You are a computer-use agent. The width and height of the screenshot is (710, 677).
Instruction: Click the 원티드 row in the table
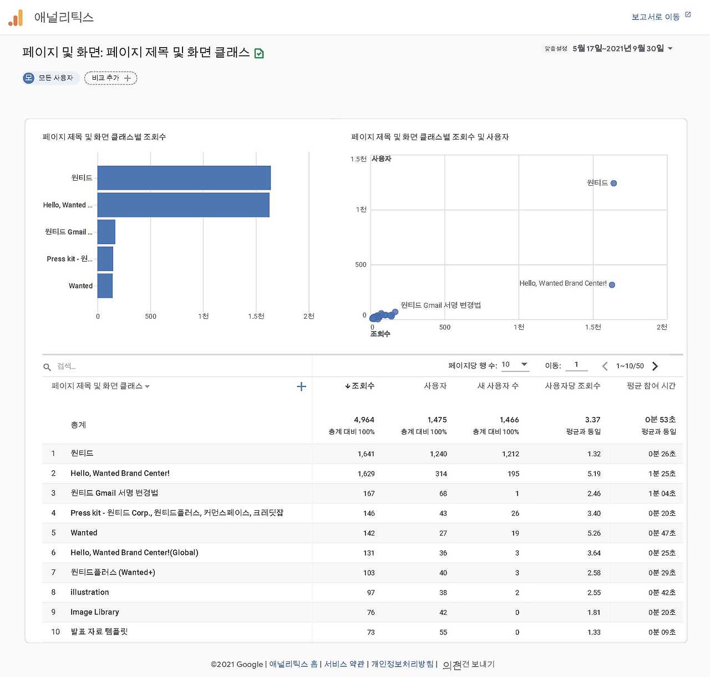[x=363, y=454]
